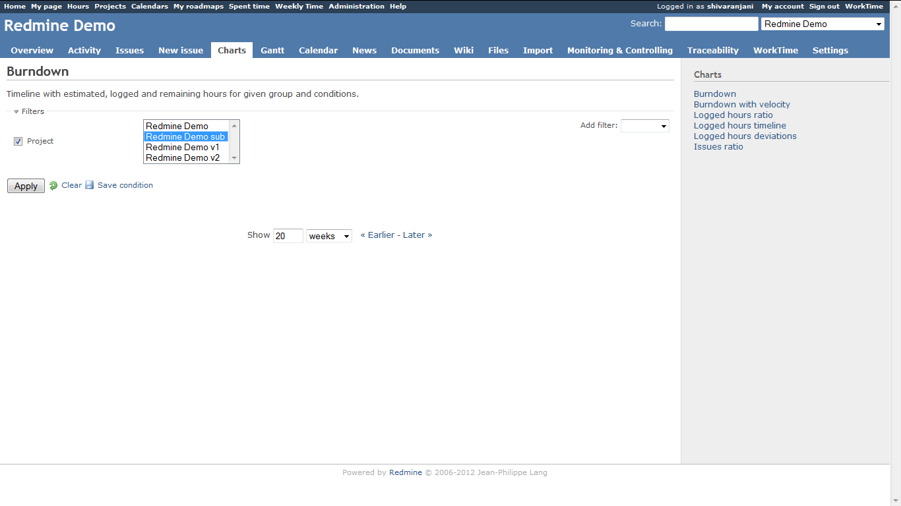Click the Save condition disk icon
Screen dimensions: 901x506
tap(90, 185)
